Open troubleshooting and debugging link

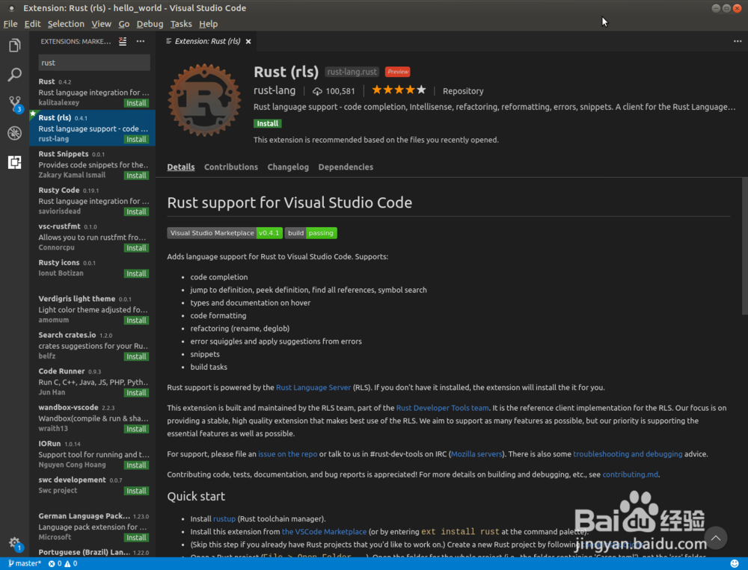628,454
